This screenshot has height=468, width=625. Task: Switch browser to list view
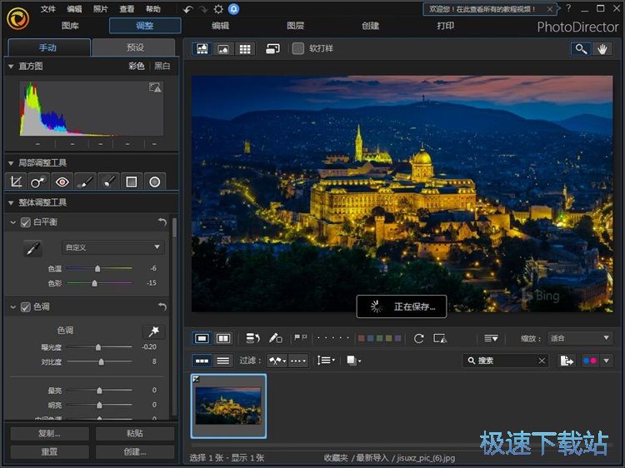tap(222, 361)
